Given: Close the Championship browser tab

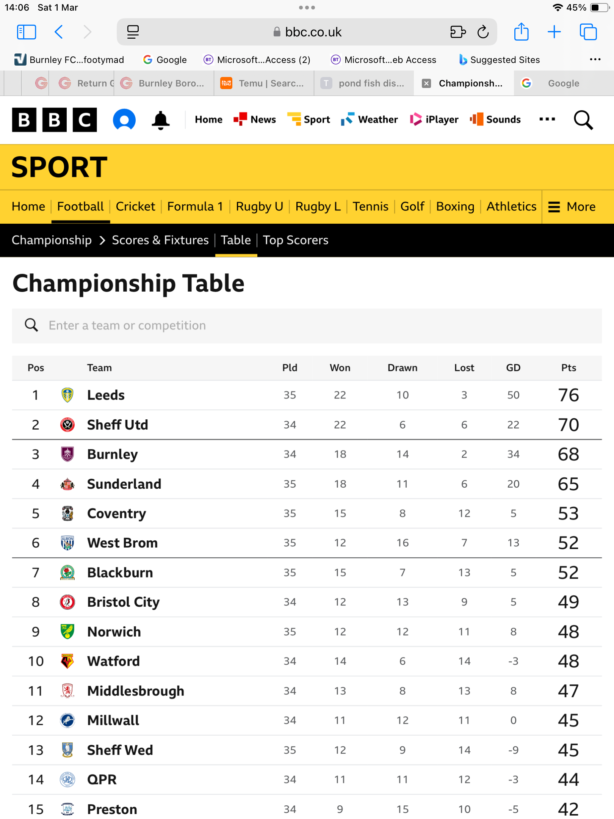Looking at the screenshot, I should coord(426,83).
